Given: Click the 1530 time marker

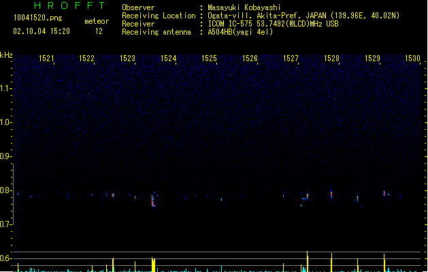Looking at the screenshot, I should [412, 58].
